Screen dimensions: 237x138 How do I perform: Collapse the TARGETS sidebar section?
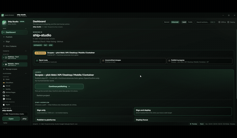(x=26, y=51)
